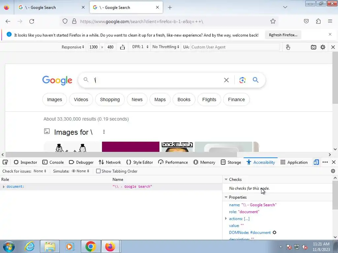Click the Refresh Firefox button
The height and width of the screenshot is (253, 338).
[x=283, y=35]
